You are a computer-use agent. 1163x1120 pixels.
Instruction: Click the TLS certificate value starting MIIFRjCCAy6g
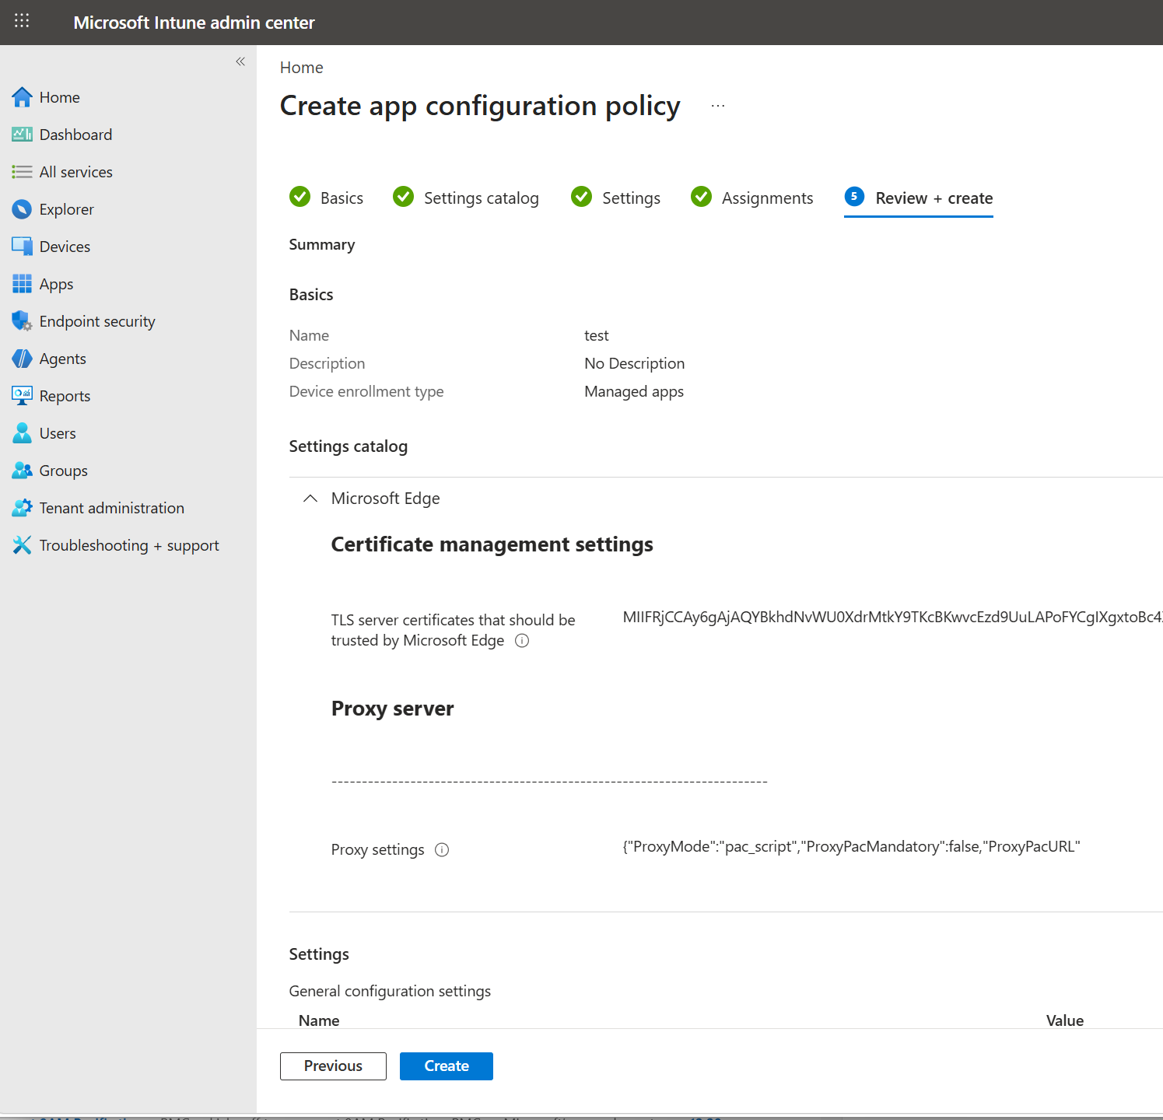[892, 618]
